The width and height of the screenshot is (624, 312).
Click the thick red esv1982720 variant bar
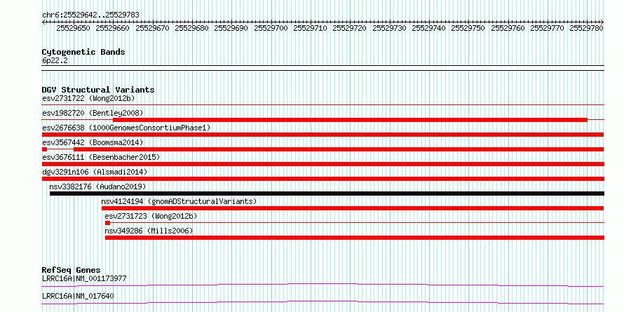(350, 119)
